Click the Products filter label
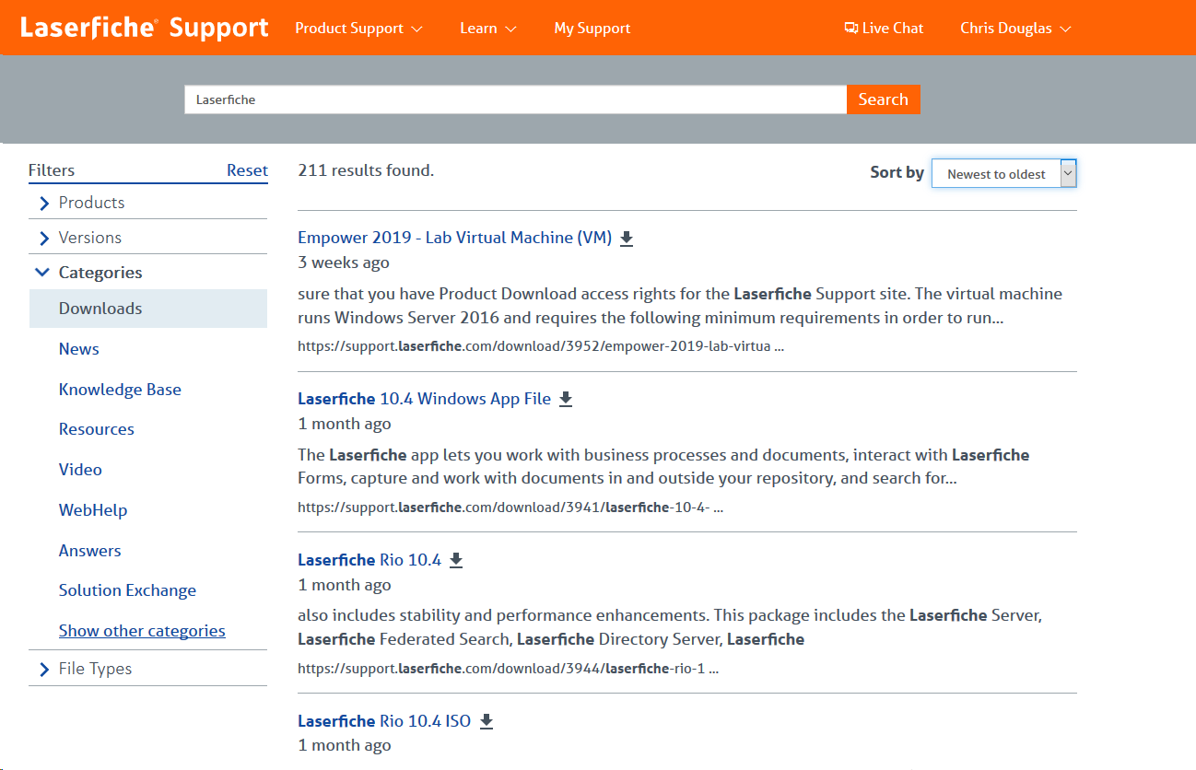 91,203
